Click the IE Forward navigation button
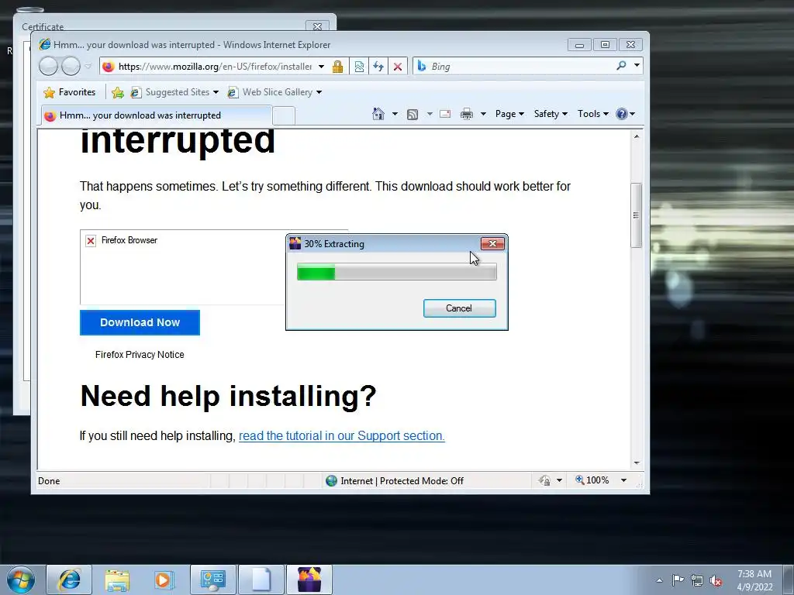The height and width of the screenshot is (595, 794). coord(71,67)
